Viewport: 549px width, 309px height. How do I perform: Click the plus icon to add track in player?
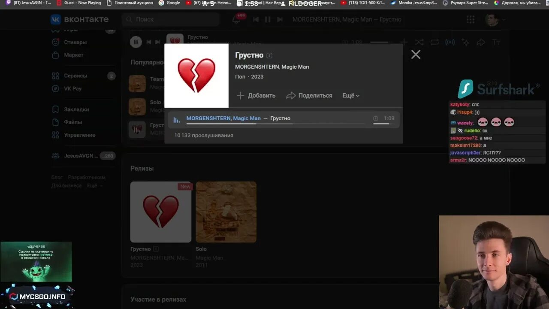coord(404,42)
